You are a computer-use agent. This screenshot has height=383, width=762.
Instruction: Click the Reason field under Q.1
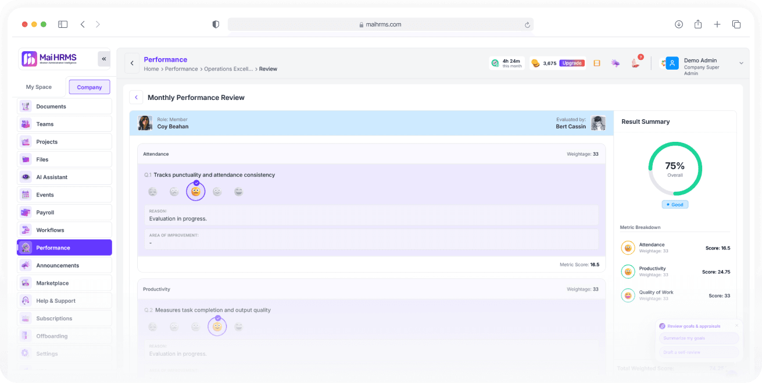point(371,215)
